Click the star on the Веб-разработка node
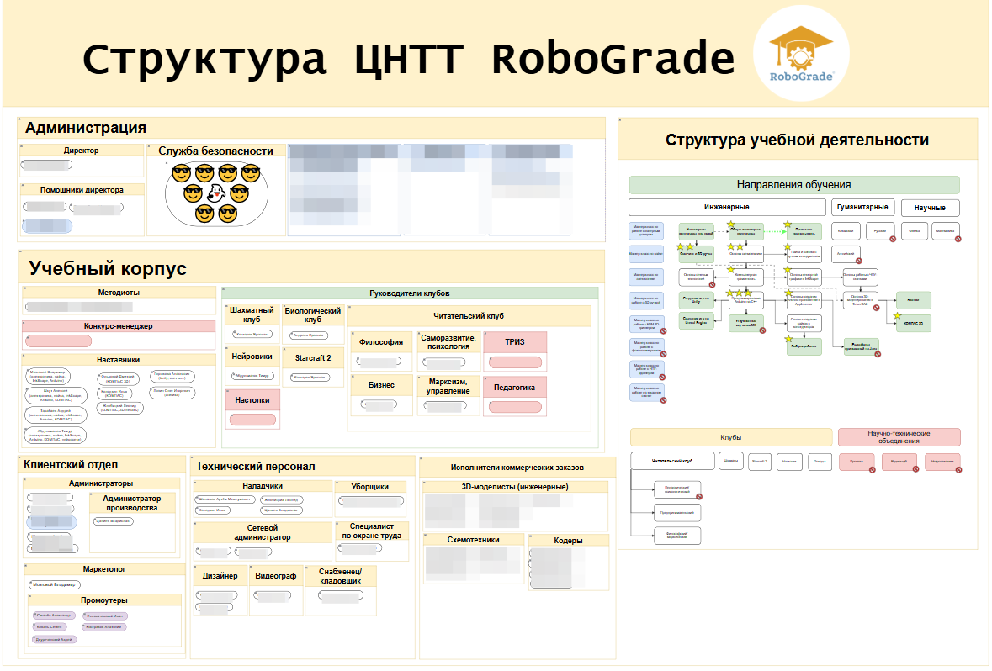Image resolution: width=992 pixels, height=671 pixels. pyautogui.click(x=788, y=339)
